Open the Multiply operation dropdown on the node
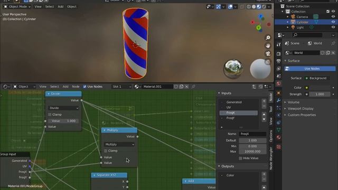338x190 pixels. pyautogui.click(x=119, y=144)
